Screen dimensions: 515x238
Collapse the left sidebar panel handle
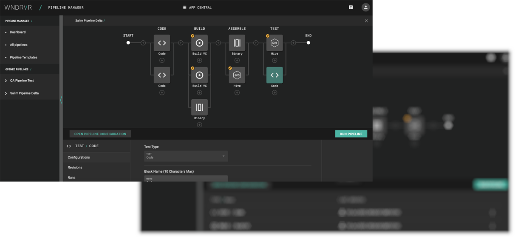(61, 100)
